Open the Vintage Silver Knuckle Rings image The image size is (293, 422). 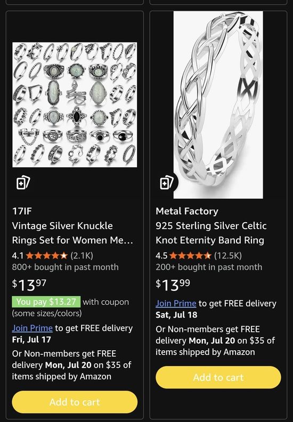[x=75, y=104]
